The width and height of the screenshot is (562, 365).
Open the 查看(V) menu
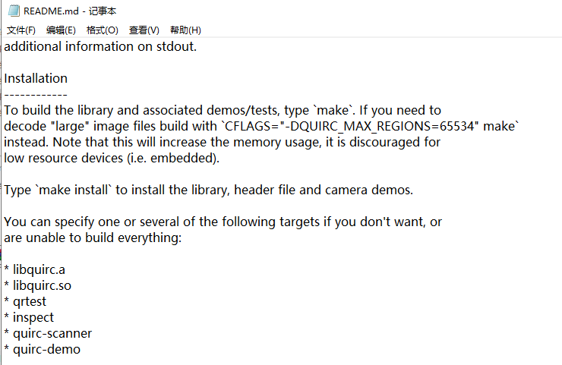144,30
